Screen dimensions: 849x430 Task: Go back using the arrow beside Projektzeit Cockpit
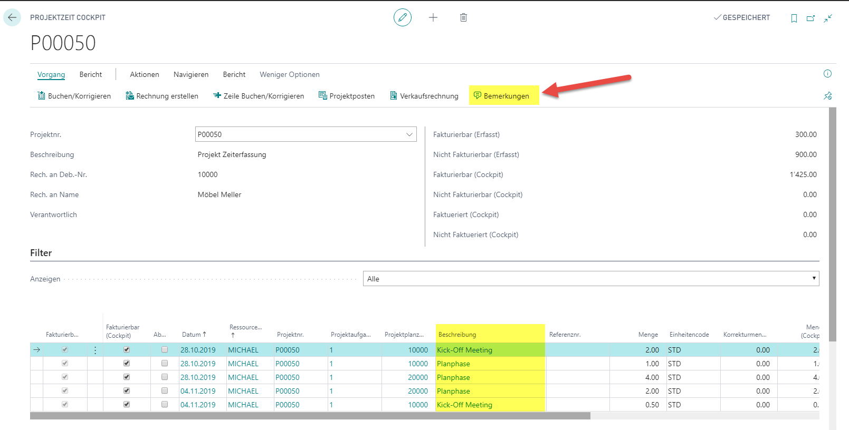tap(12, 17)
